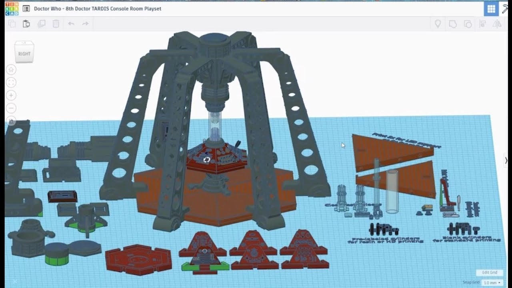Viewport: 512px width, 288px height.
Task: Click the Ungroup icon
Action: click(x=467, y=24)
